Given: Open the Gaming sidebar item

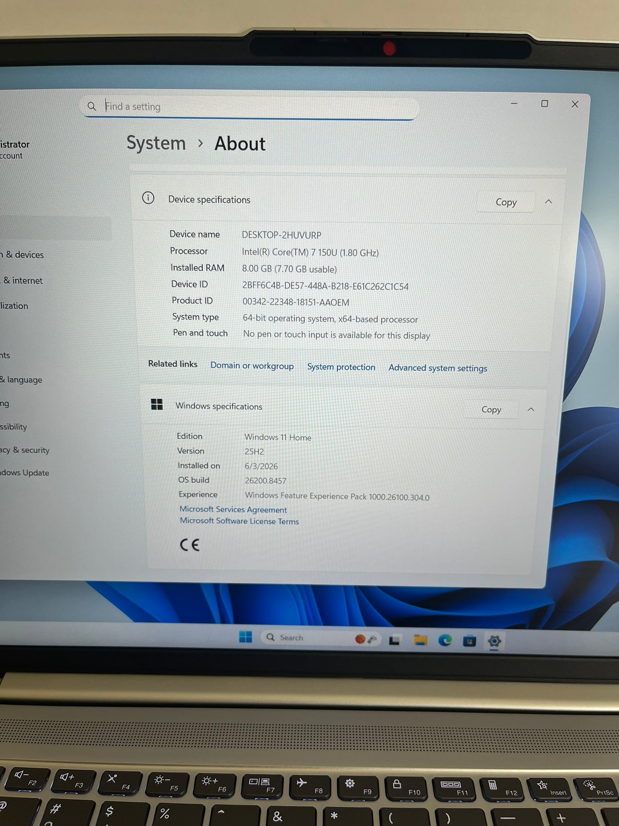Looking at the screenshot, I should point(5,404).
